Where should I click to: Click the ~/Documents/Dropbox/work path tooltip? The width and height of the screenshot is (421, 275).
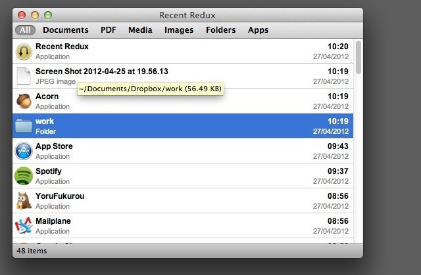[x=151, y=89]
